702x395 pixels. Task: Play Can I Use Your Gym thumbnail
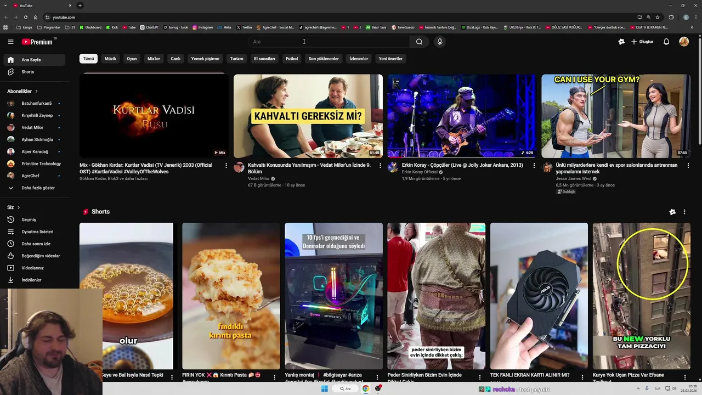pyautogui.click(x=616, y=116)
